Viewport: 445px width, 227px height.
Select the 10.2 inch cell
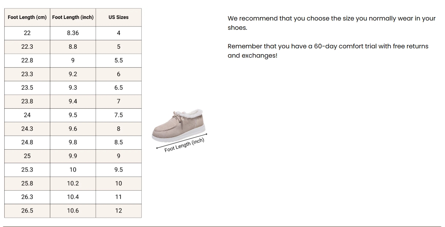(x=73, y=184)
